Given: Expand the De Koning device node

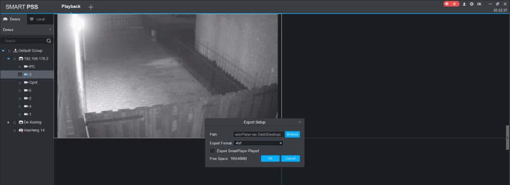Looking at the screenshot, I should (8, 122).
